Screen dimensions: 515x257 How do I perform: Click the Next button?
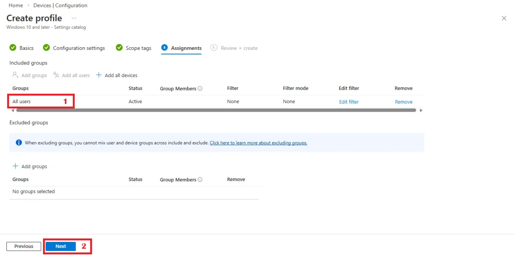61,246
